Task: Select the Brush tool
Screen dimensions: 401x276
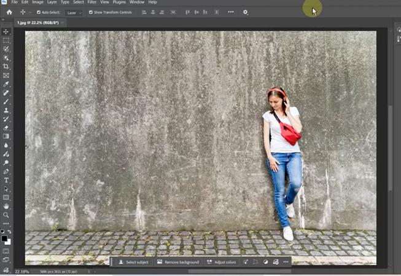Action: 6,101
